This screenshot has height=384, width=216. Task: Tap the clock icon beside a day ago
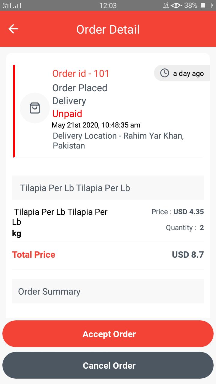164,73
